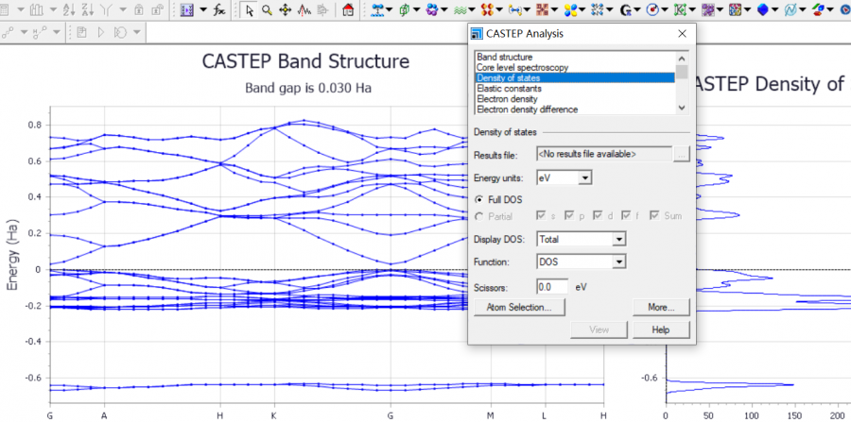
Task: Open the fx function tool
Action: (x=218, y=10)
